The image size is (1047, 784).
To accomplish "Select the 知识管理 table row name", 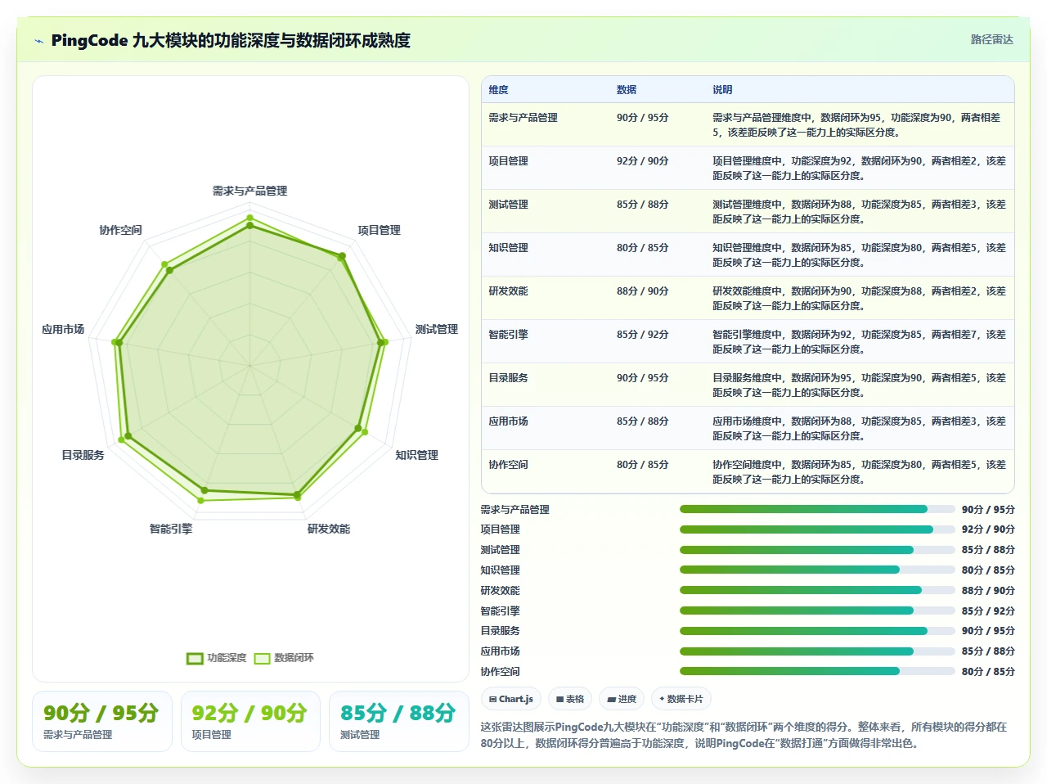I will tap(508, 248).
